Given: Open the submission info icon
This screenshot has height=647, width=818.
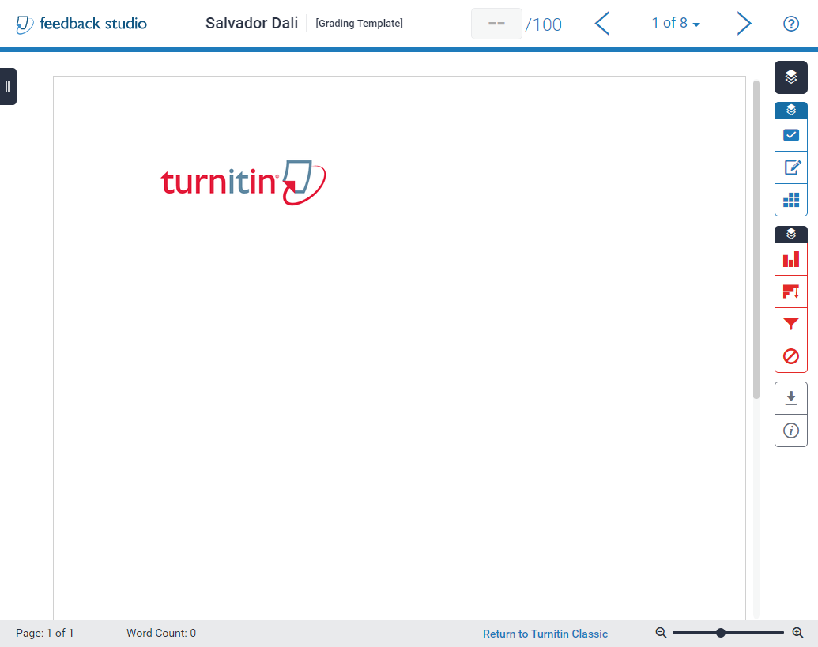Looking at the screenshot, I should [x=791, y=431].
